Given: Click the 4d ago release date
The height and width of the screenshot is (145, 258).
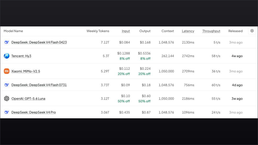Looking at the screenshot, I should (x=237, y=85).
